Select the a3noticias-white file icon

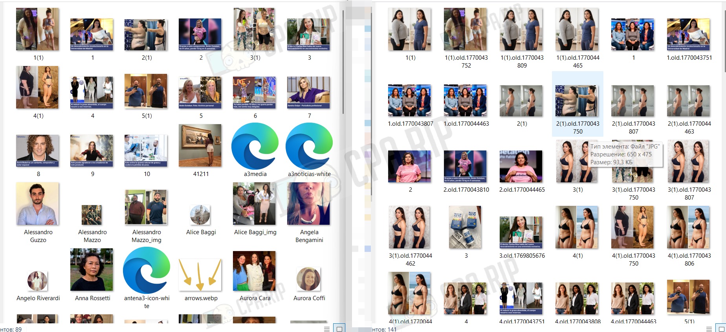coord(309,146)
